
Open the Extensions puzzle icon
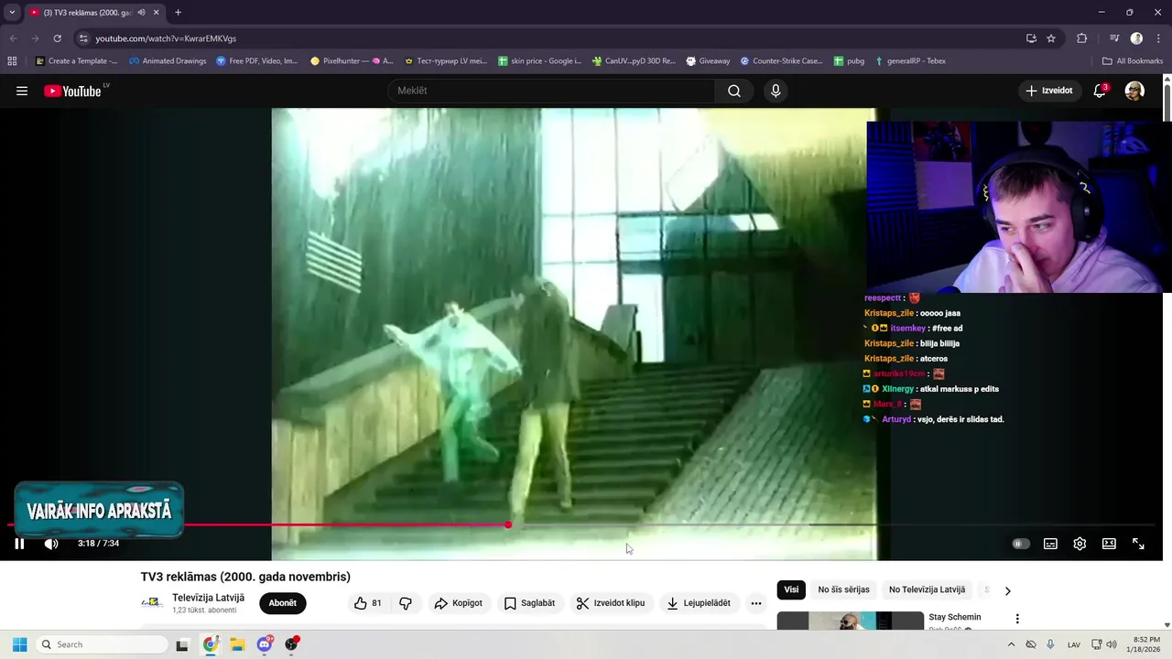point(1081,38)
